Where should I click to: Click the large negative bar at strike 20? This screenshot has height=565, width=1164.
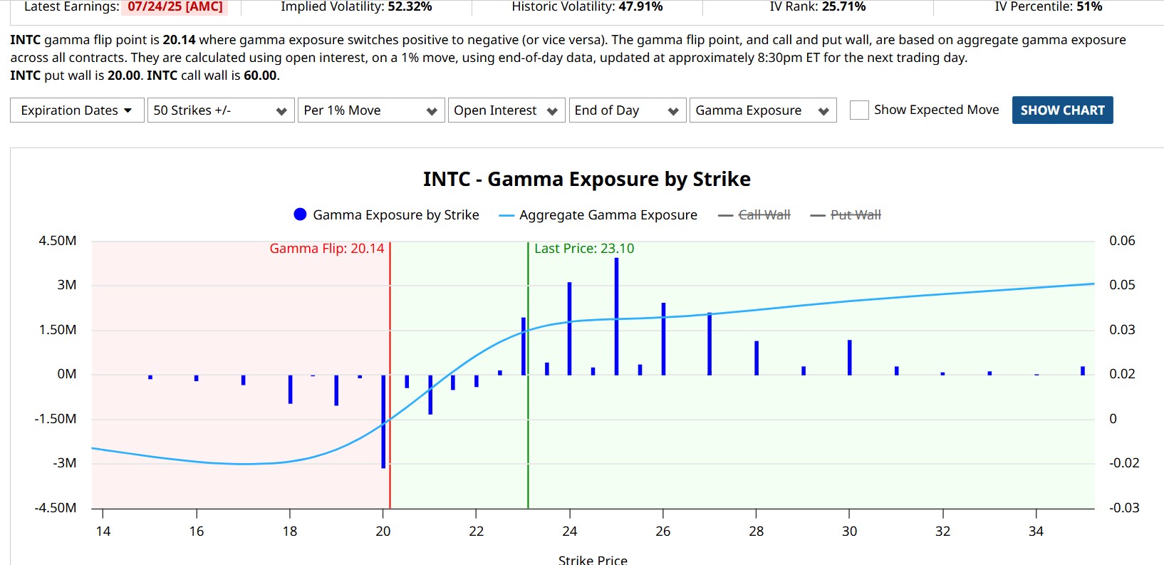(x=383, y=422)
